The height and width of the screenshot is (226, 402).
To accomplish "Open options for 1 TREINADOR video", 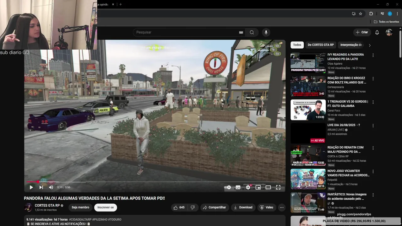I will [373, 102].
